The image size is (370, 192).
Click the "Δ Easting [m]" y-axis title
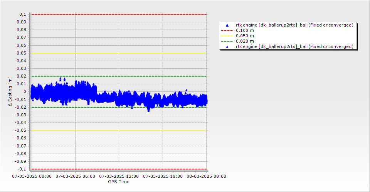point(10,91)
